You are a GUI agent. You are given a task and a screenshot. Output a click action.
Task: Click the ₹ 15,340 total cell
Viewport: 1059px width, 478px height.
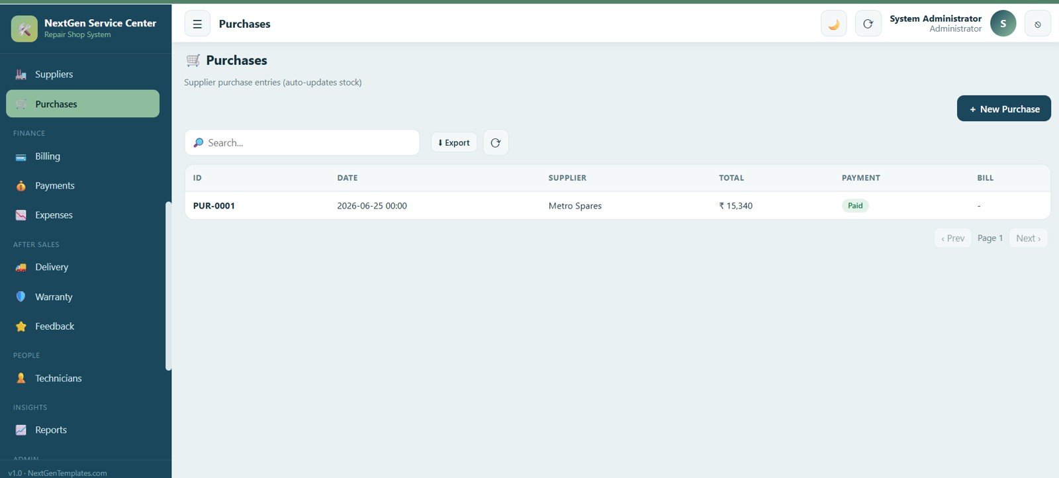[736, 206]
